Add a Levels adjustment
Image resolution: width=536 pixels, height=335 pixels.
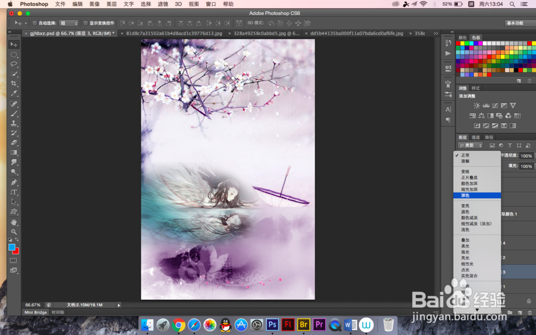486,106
